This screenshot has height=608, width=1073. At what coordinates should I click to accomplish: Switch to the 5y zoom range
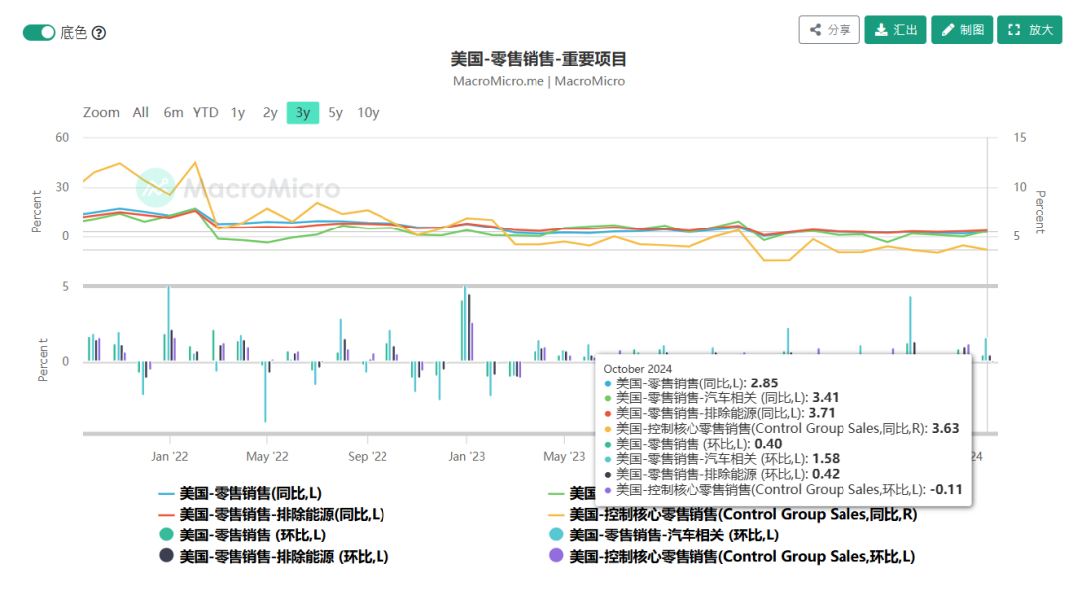tap(336, 113)
